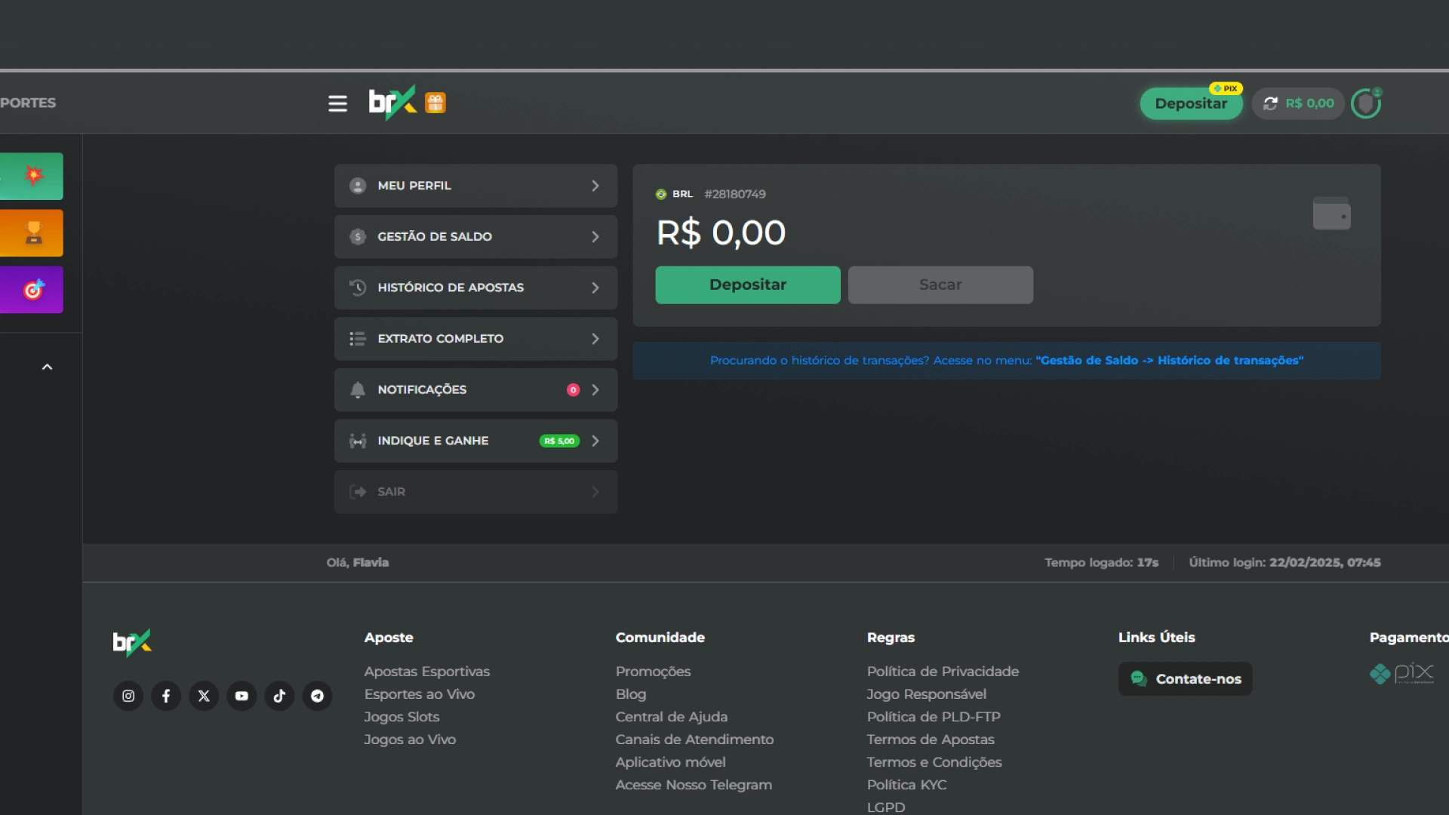
Task: Collapse the sidebar with up chevron
Action: click(x=47, y=368)
